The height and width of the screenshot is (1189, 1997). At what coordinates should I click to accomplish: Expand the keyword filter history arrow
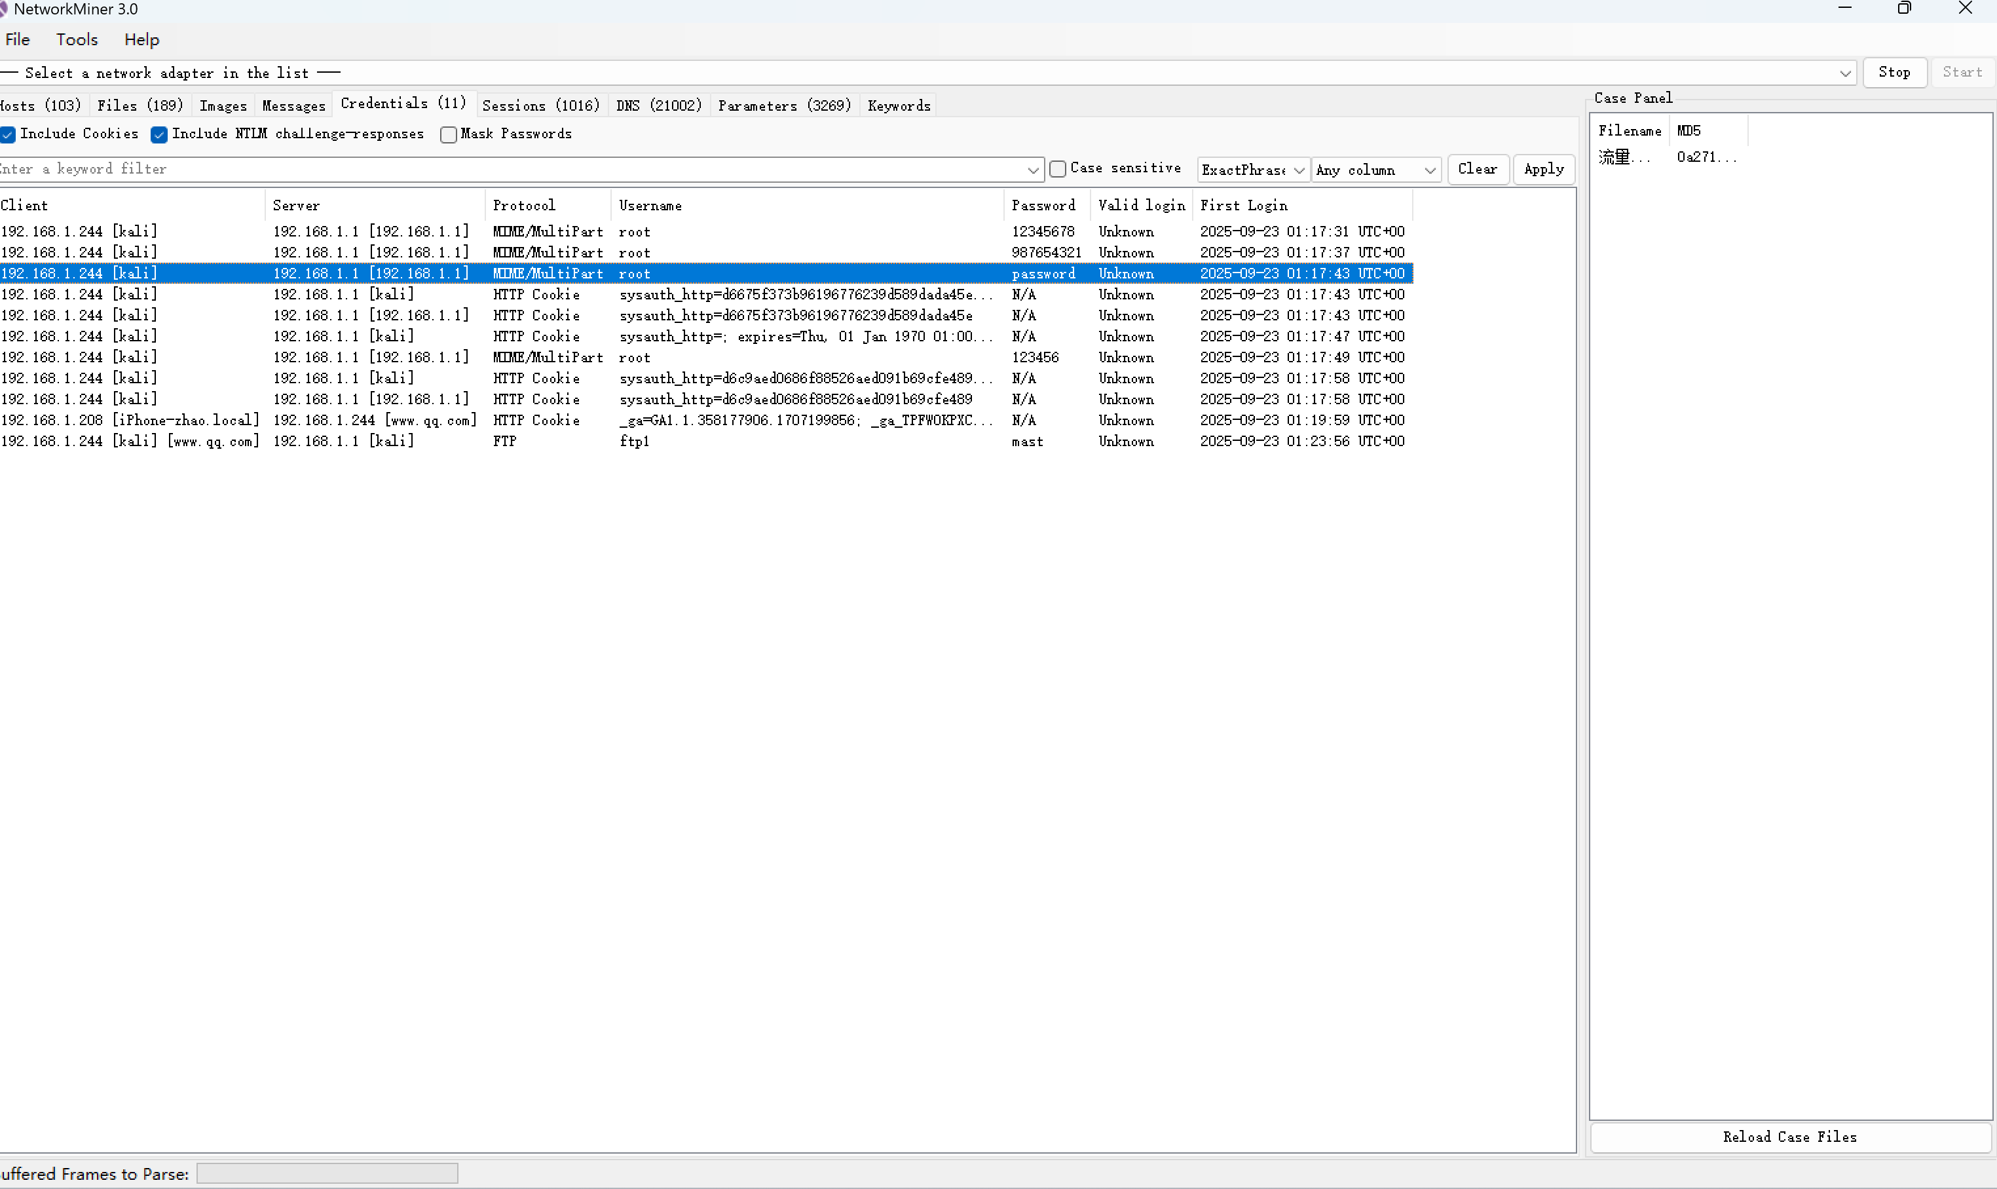coord(1032,170)
